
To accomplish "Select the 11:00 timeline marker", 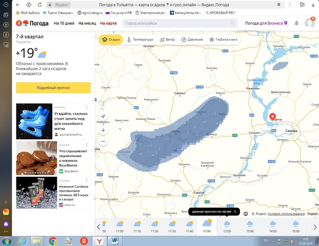I will coord(119,227).
